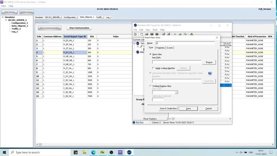Image resolution: width=277 pixels, height=156 pixels.
Task: Open Sticky Notes taskbar icon
Action: click(76, 152)
